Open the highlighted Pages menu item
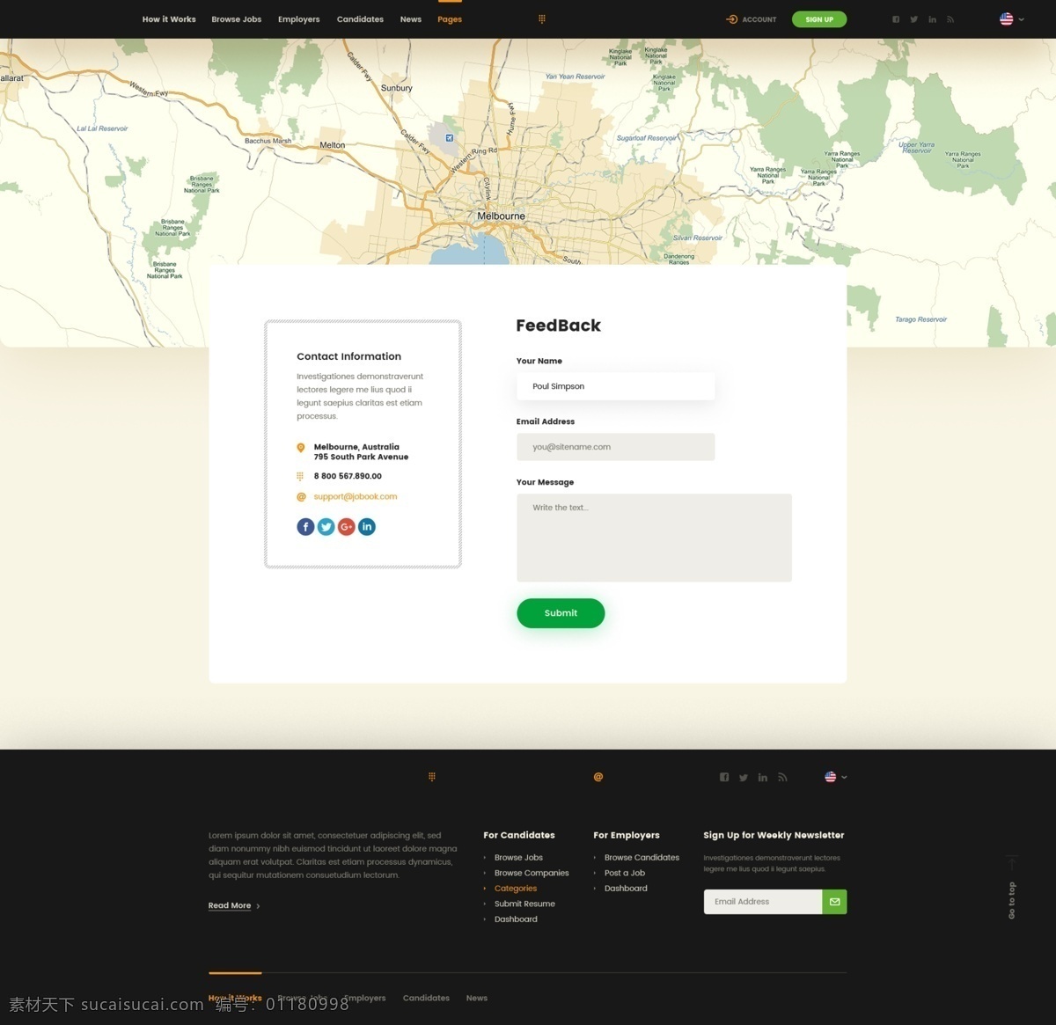The width and height of the screenshot is (1056, 1025). 450,19
